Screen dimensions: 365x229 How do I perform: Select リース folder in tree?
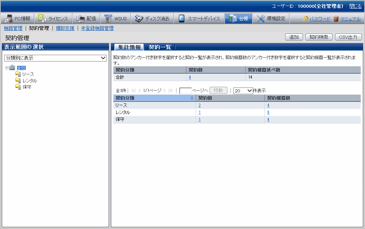pos(28,74)
